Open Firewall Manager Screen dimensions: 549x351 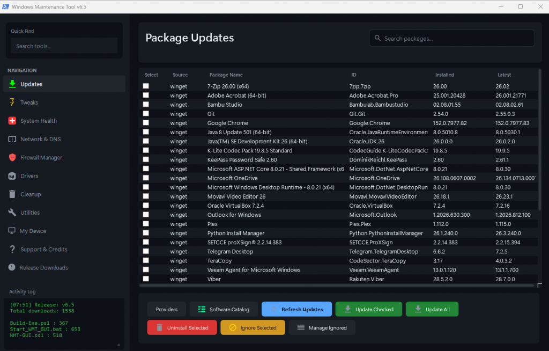[x=64, y=157]
